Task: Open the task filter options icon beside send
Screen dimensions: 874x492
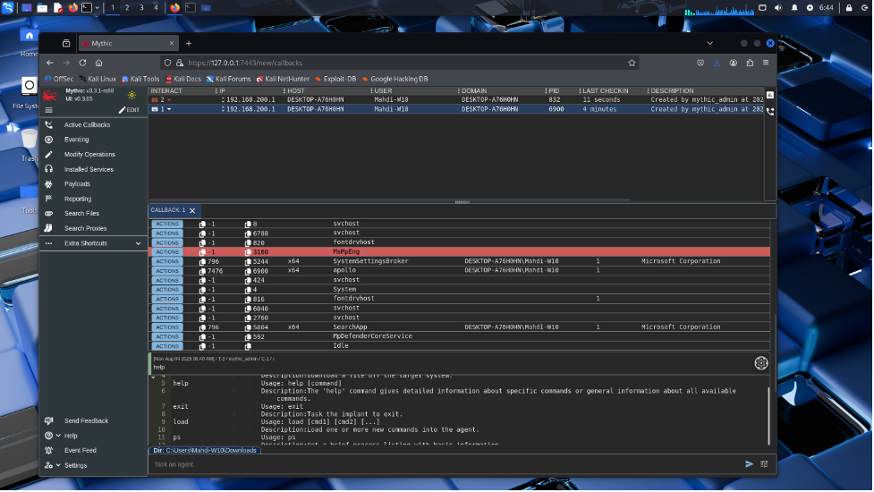Action: 765,464
